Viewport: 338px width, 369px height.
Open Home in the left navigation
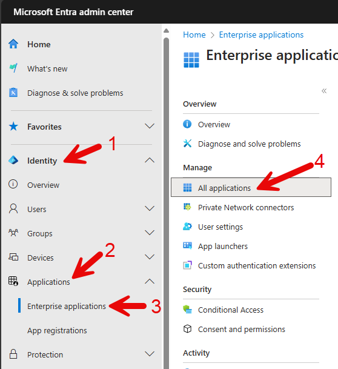pos(39,44)
